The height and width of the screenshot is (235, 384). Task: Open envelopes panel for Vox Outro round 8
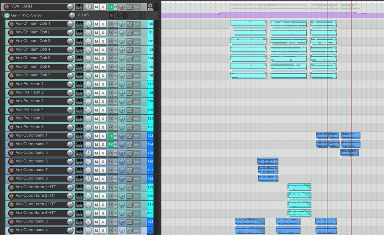130,179
